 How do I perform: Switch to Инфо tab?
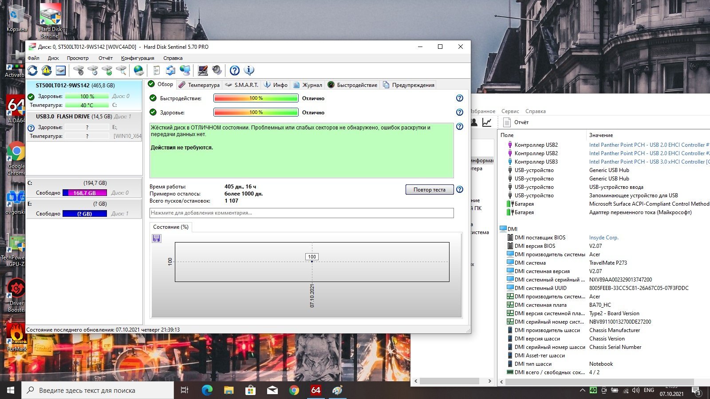[276, 85]
